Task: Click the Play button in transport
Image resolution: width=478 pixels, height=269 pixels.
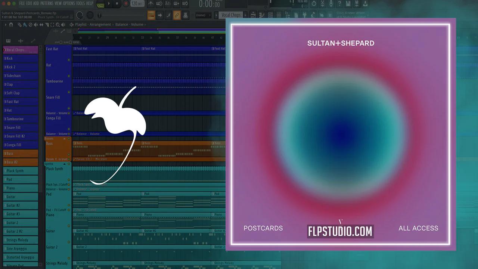Action: coord(109,4)
